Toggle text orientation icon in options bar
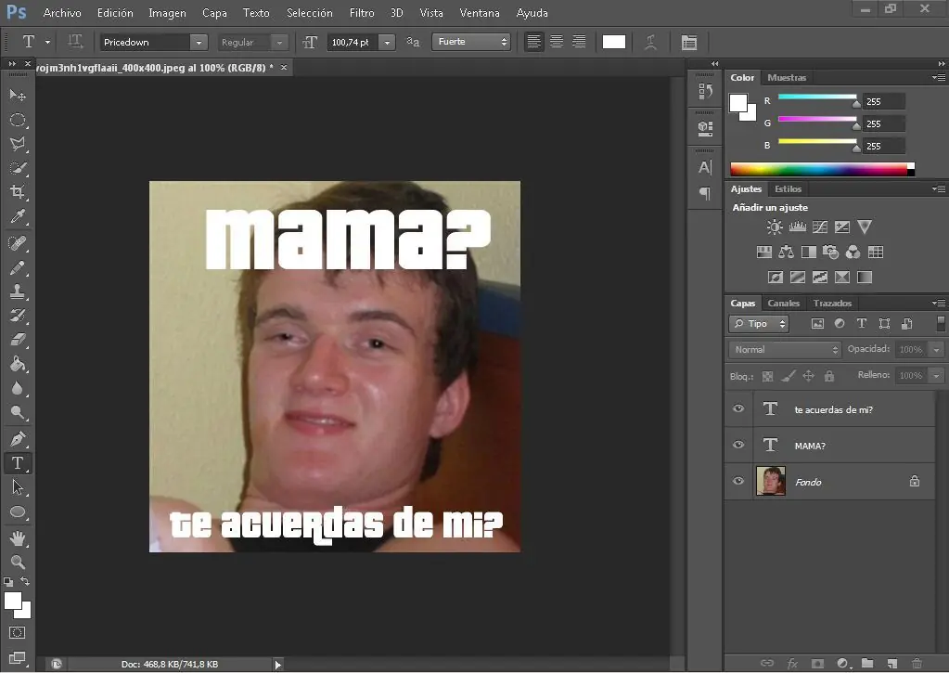 75,41
